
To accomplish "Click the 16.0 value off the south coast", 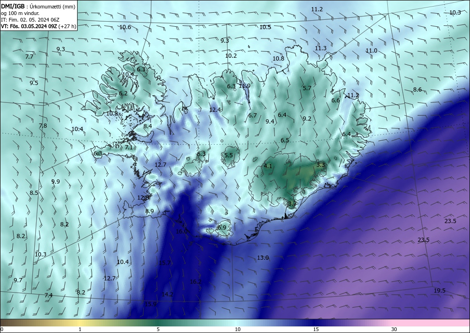I will coord(181,231).
